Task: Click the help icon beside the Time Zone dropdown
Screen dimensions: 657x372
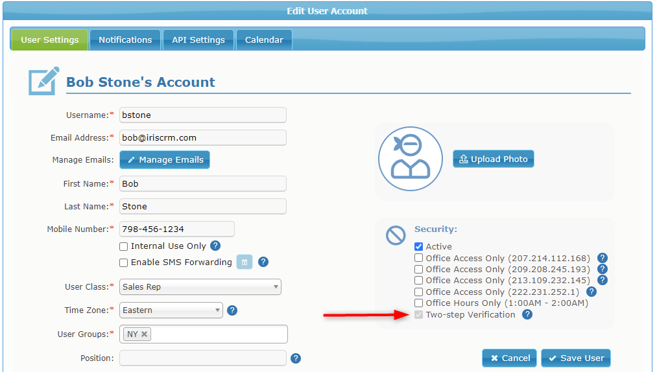Action: click(x=232, y=310)
